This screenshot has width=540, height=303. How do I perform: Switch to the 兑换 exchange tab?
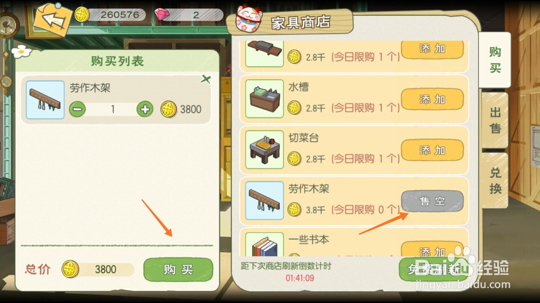[x=495, y=180]
